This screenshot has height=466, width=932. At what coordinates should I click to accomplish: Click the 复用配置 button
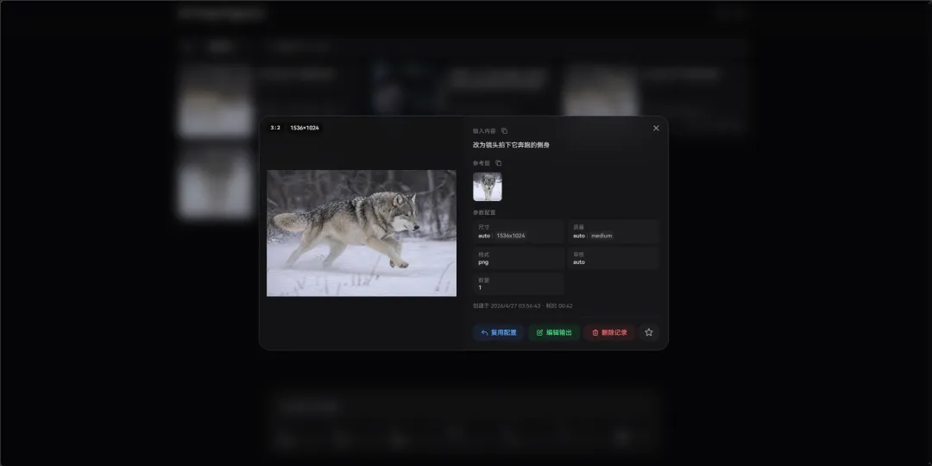(498, 332)
